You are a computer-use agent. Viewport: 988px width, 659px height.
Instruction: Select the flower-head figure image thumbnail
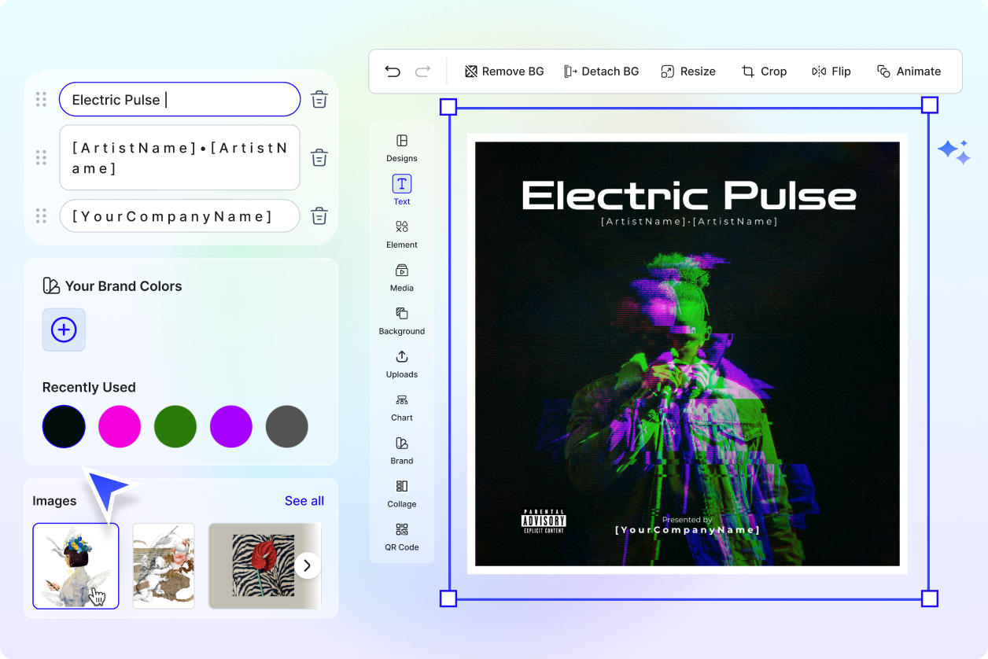(x=76, y=566)
